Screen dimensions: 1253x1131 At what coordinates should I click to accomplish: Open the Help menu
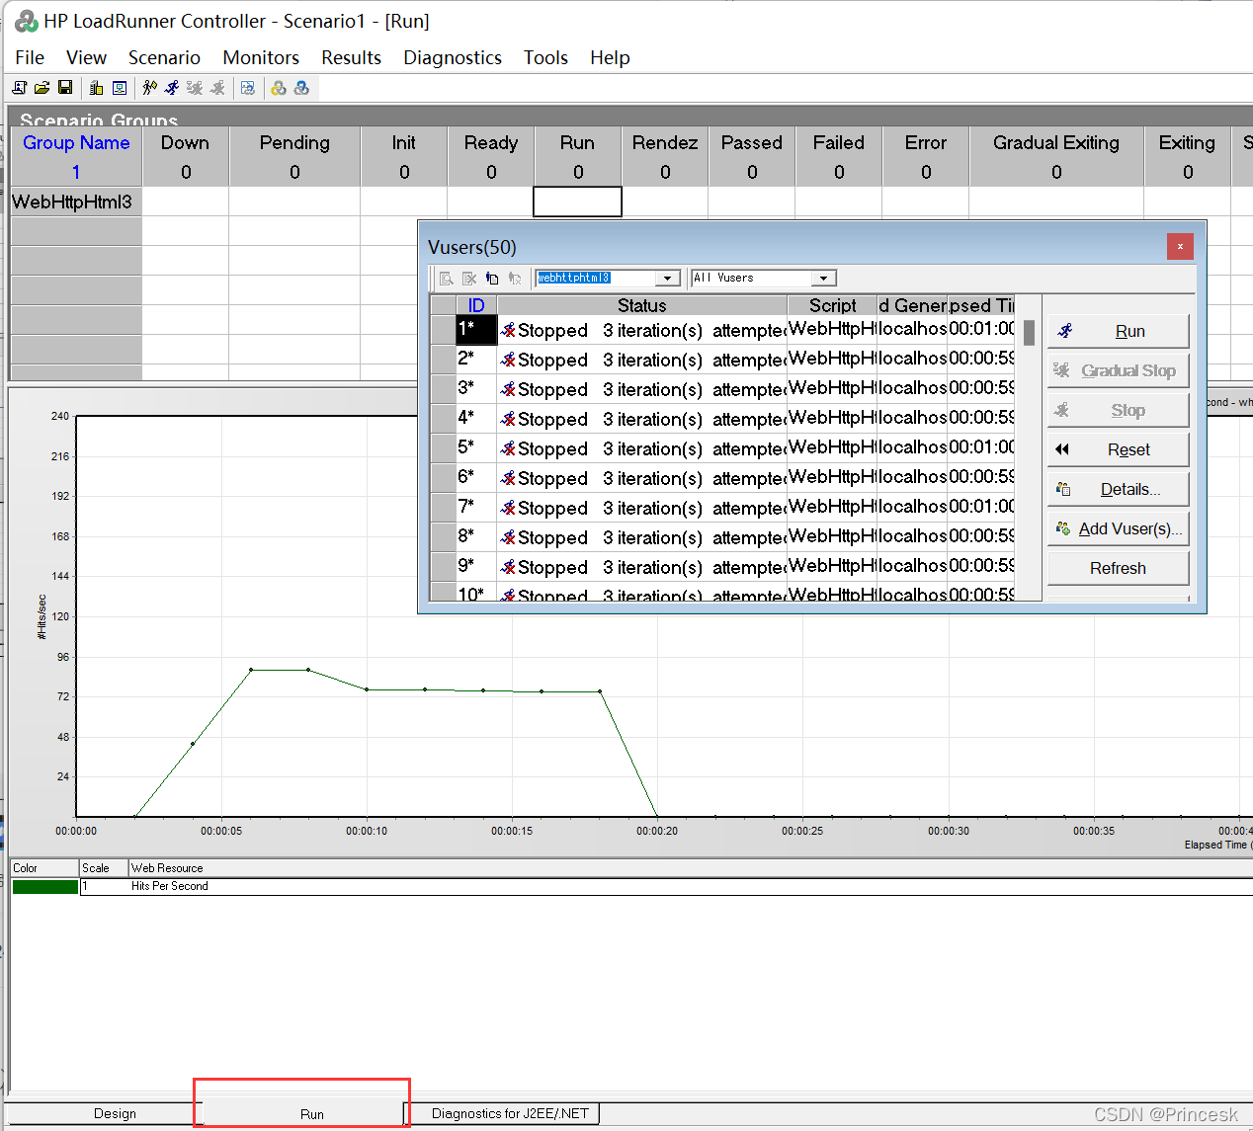tap(610, 57)
